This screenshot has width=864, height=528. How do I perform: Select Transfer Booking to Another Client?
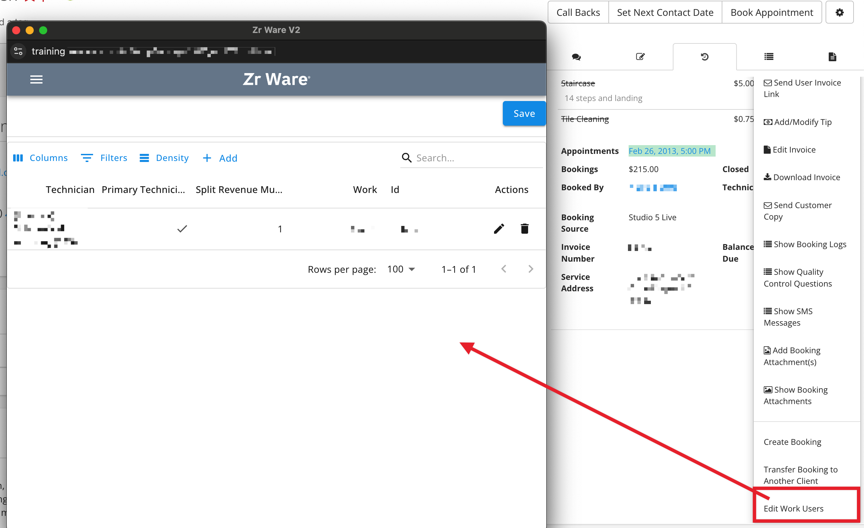[x=801, y=475]
